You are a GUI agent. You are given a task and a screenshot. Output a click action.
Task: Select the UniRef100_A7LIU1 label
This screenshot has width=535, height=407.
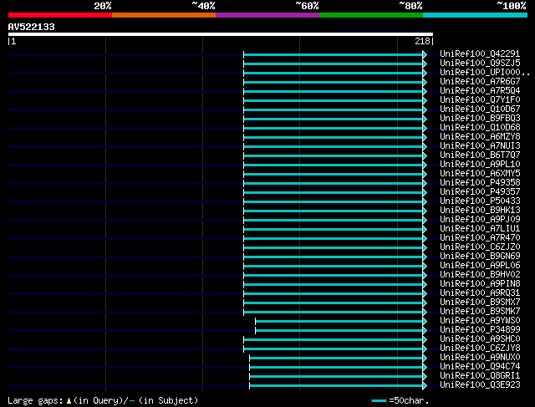(480, 229)
